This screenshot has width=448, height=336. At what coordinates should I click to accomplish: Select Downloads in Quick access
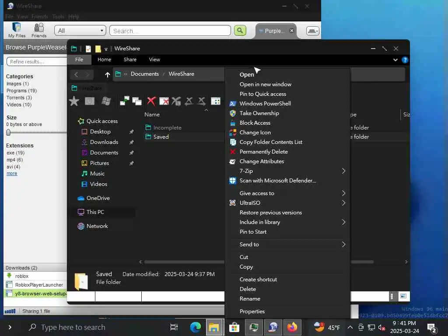(x=104, y=142)
